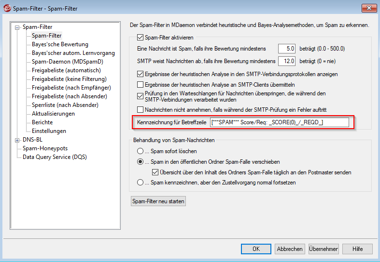
Task: Select 'Spam sofort löschen' radio option
Action: [140, 151]
